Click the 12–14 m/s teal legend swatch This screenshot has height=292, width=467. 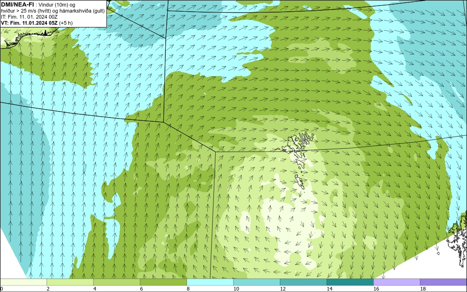coord(303,282)
